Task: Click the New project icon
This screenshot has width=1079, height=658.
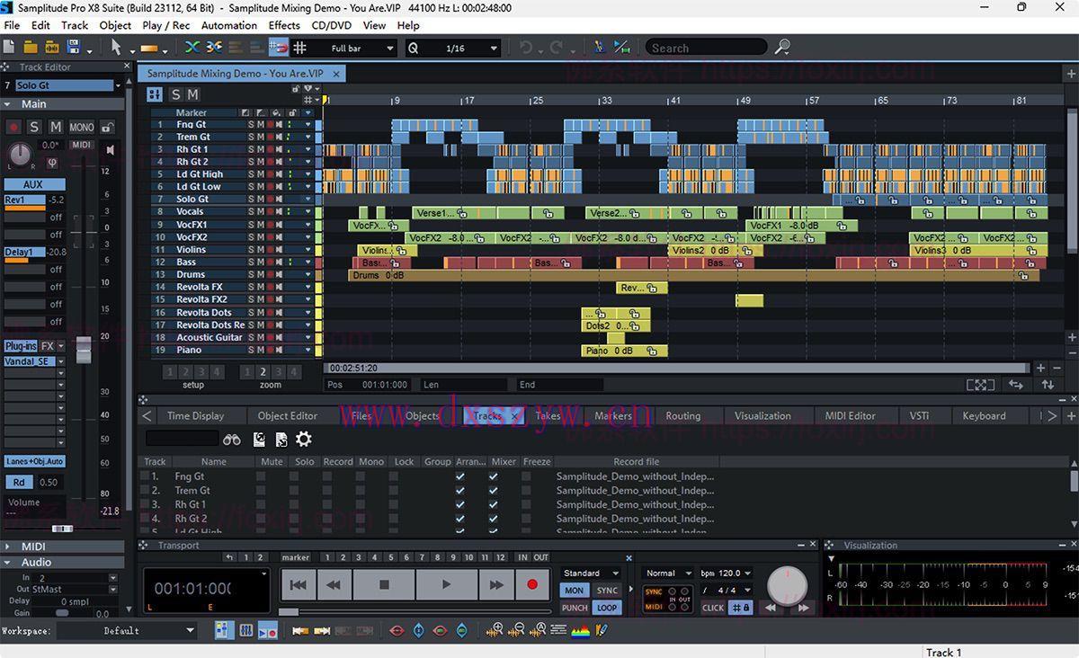Action: tap(10, 47)
